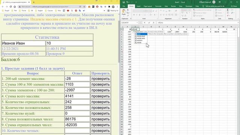This screenshot has height=135, width=240.
Task: Click the Find & Select magnifier icon in Excel
Action: (232, 13)
